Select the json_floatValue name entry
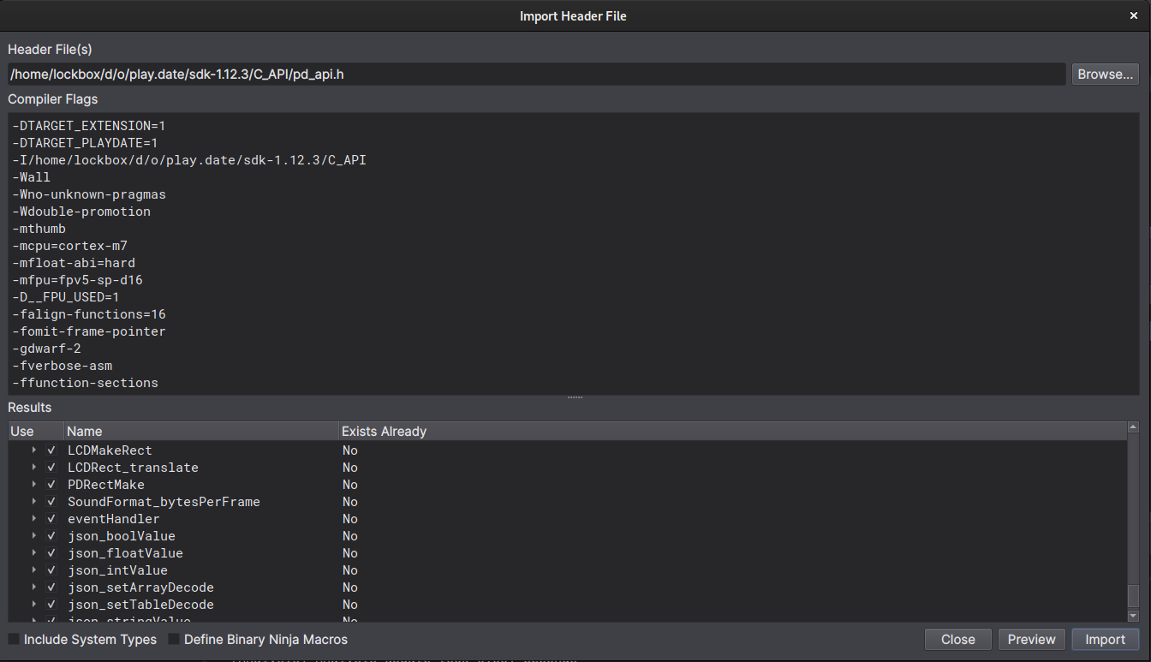This screenshot has height=662, width=1151. point(125,553)
